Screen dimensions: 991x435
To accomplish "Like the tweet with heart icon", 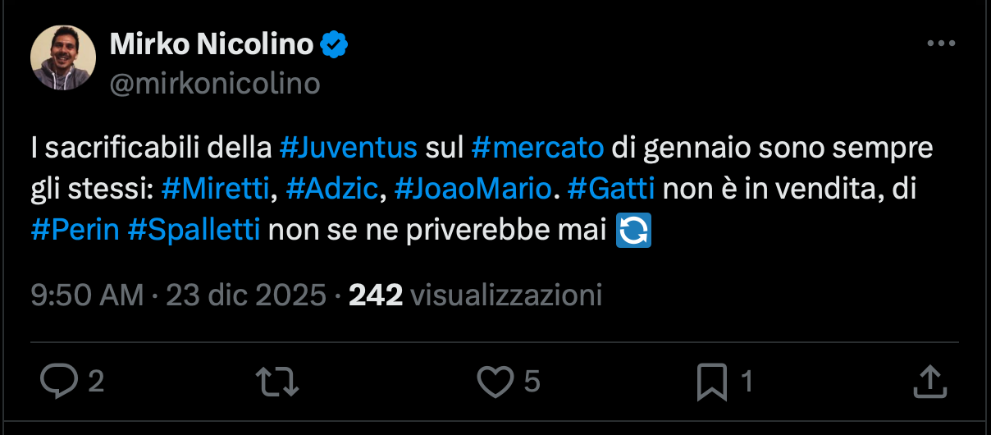I will 495,380.
